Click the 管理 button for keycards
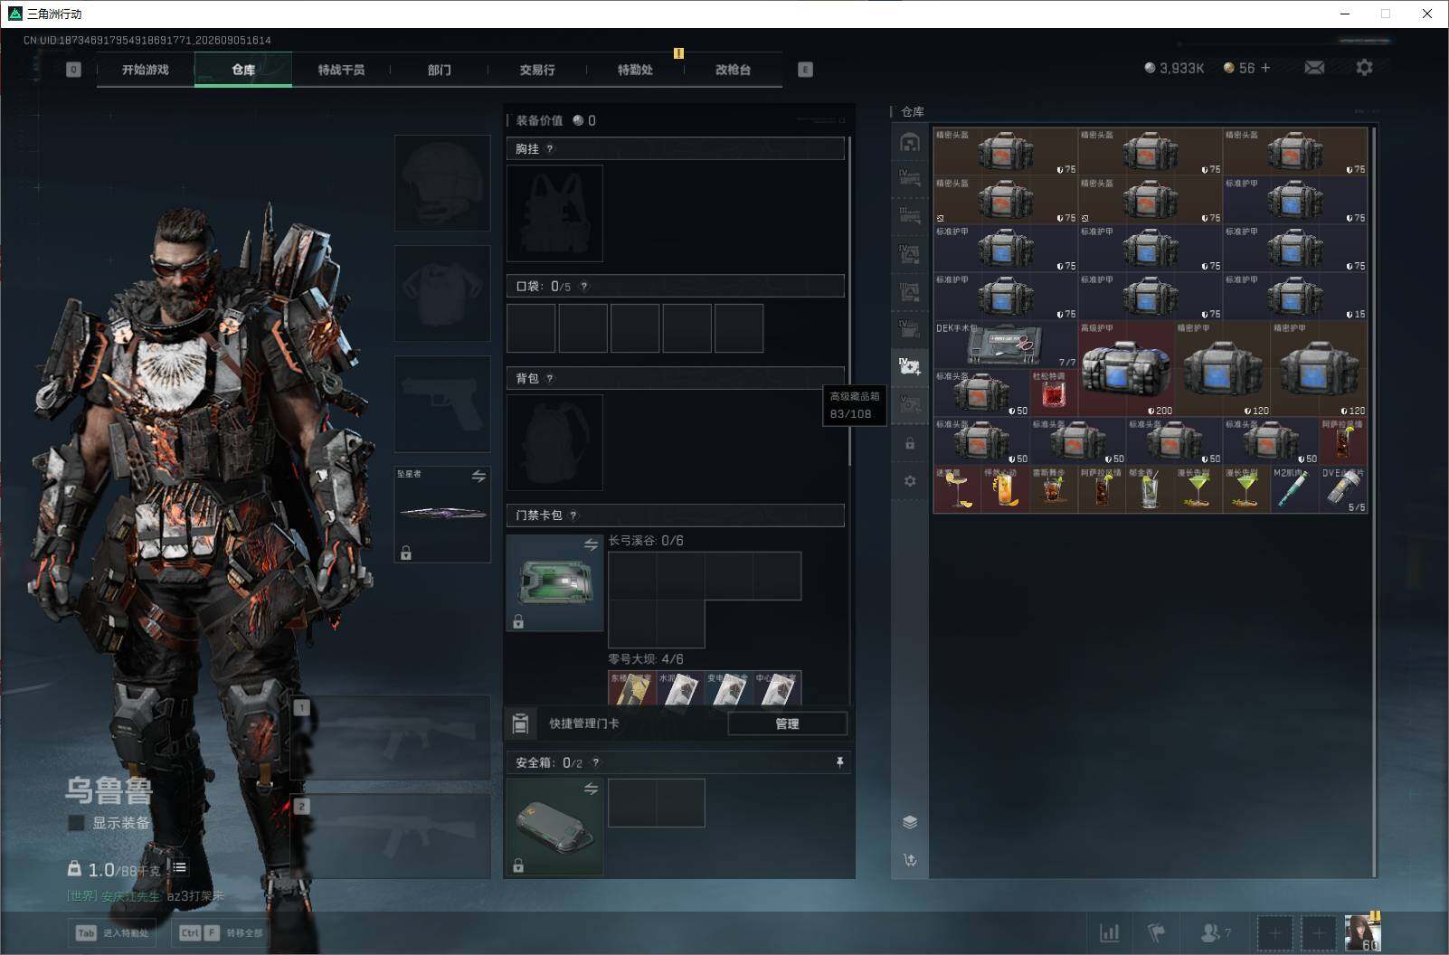Image resolution: width=1449 pixels, height=955 pixels. [787, 723]
